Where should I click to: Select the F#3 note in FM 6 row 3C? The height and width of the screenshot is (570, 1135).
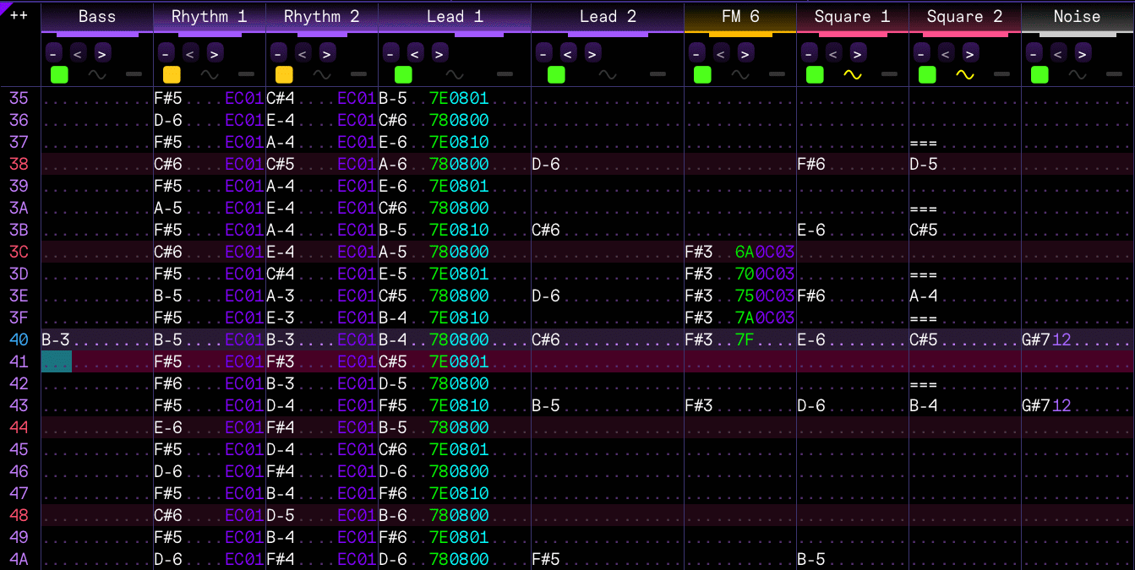click(699, 252)
